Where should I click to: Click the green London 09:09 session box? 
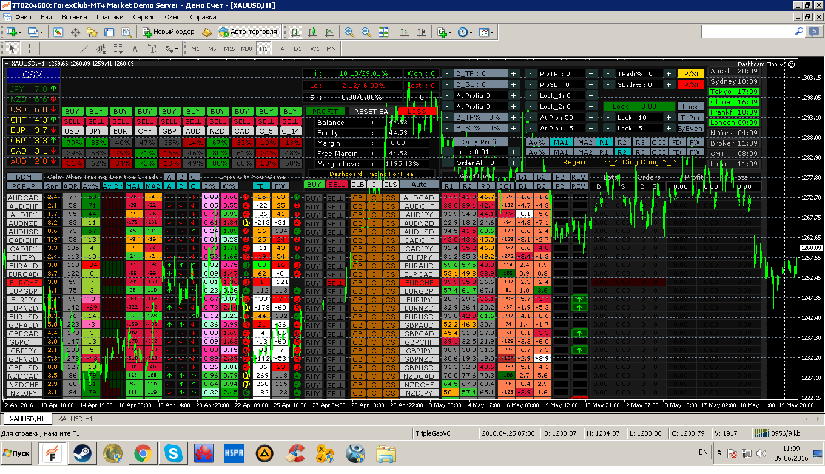click(x=734, y=123)
